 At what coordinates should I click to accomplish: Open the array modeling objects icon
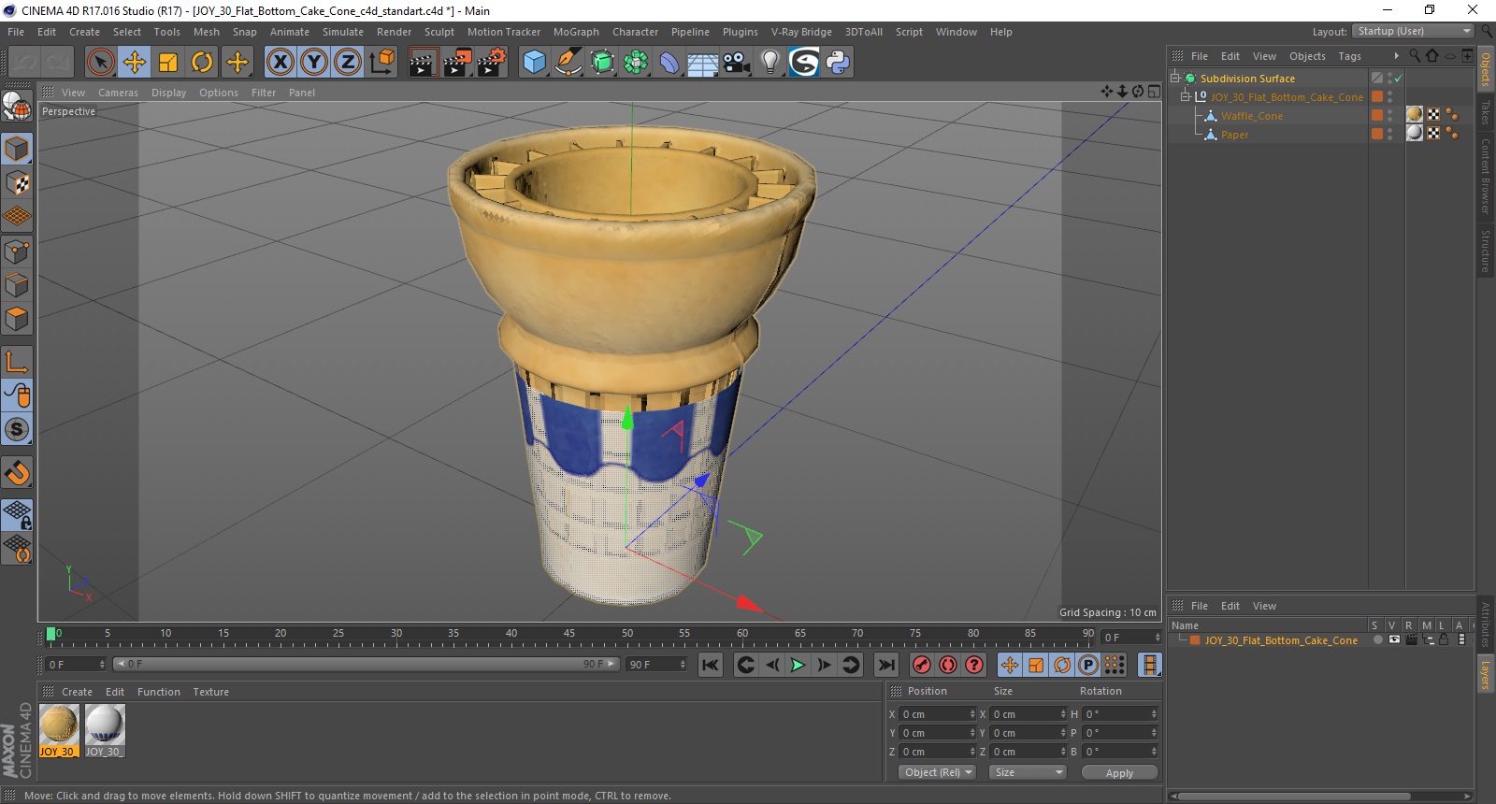pos(636,63)
